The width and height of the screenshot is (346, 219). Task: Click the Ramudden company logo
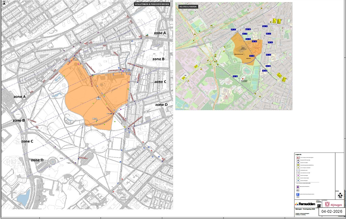(x=305, y=204)
